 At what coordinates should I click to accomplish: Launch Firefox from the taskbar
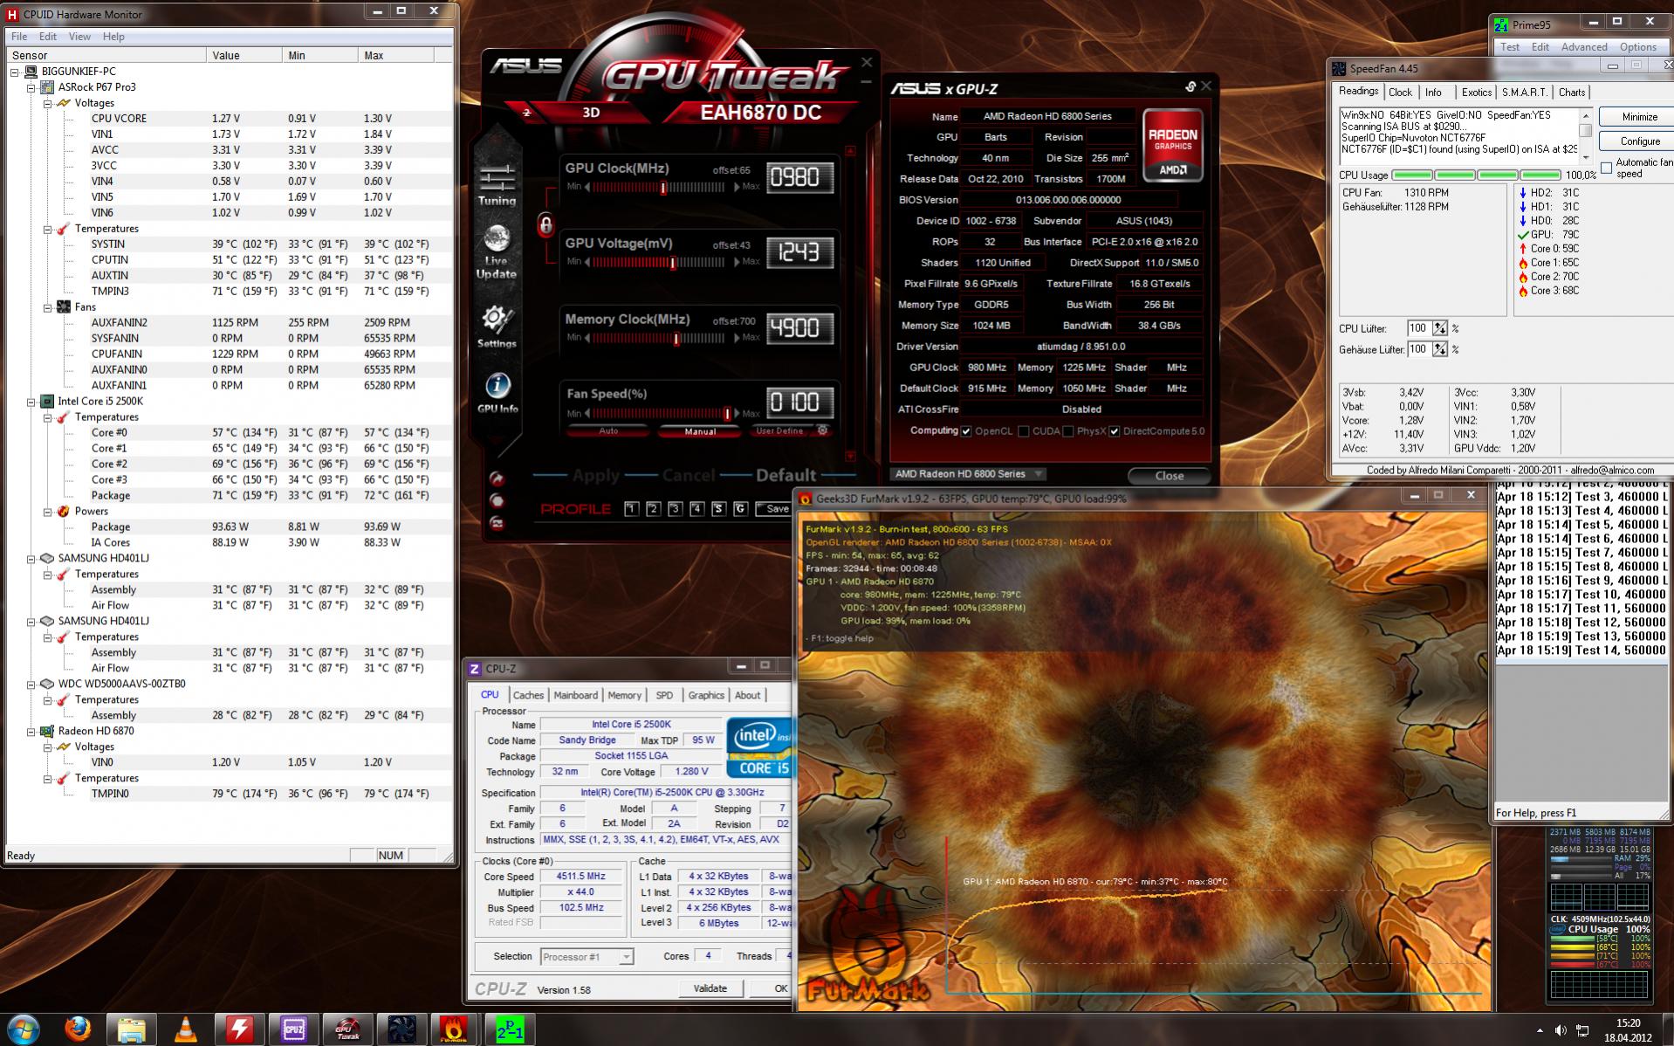click(x=79, y=1029)
